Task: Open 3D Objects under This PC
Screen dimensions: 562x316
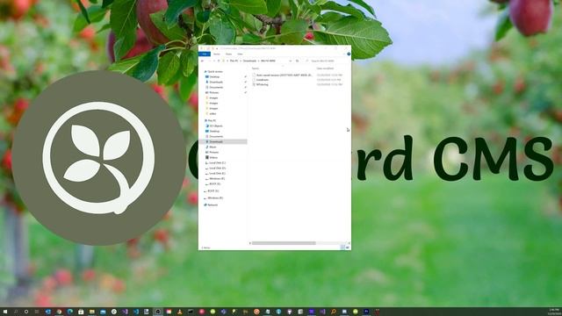Action: point(216,126)
